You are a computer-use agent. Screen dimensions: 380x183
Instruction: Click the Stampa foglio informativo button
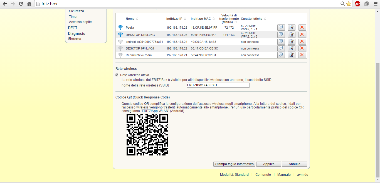(x=235, y=164)
